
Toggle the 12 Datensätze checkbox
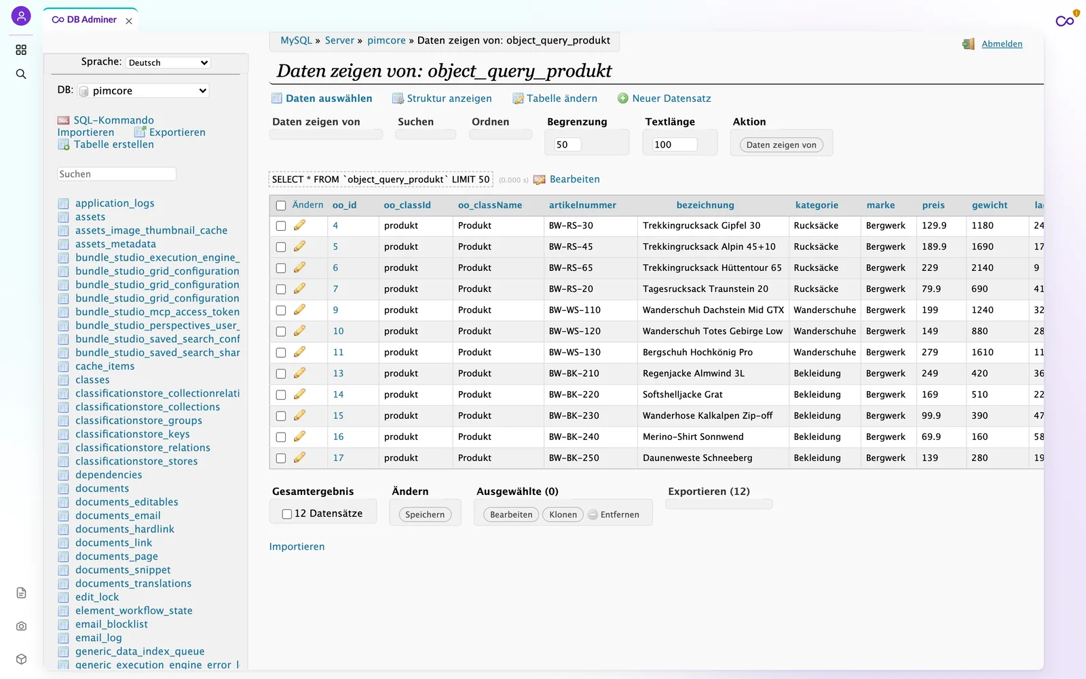[x=287, y=514]
